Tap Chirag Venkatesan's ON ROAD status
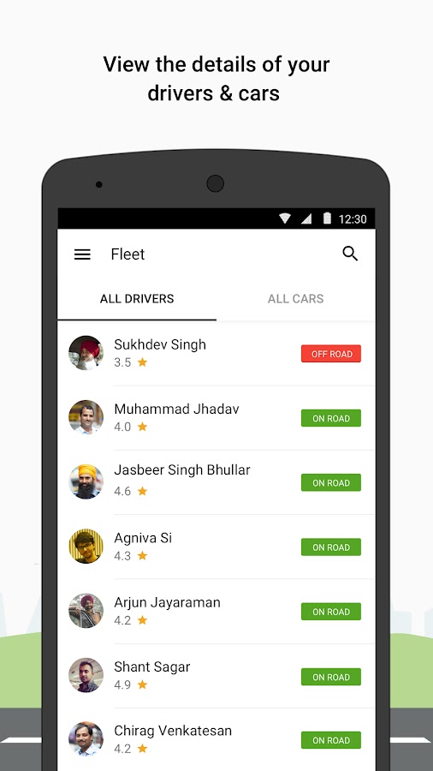Screen dimensions: 433x771 pos(331,740)
